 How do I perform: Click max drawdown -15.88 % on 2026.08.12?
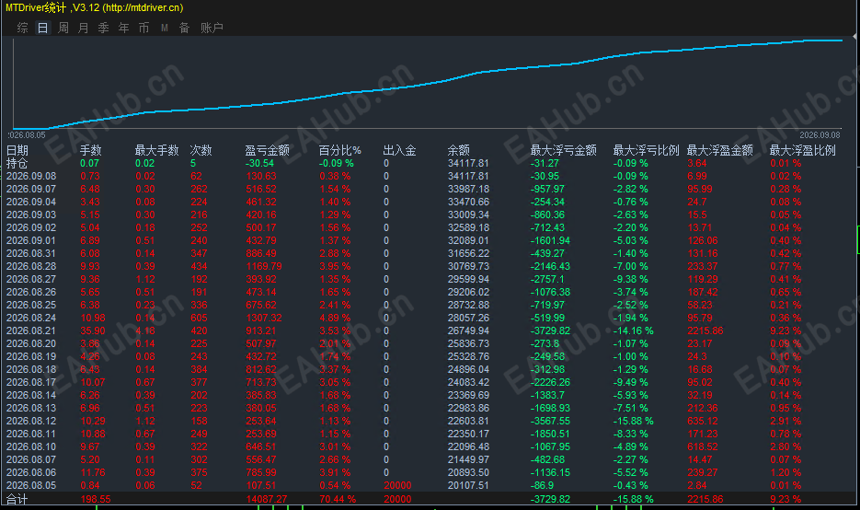point(633,421)
